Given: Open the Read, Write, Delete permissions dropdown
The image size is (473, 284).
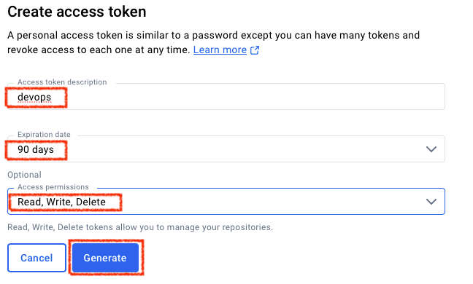Looking at the screenshot, I should [x=226, y=201].
